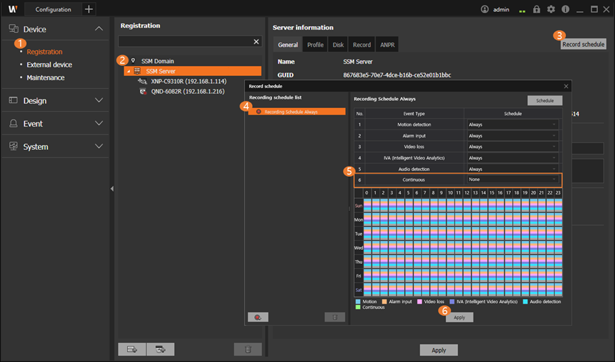Click the lock icon in title bar
This screenshot has height=362, width=615.
[x=537, y=9]
